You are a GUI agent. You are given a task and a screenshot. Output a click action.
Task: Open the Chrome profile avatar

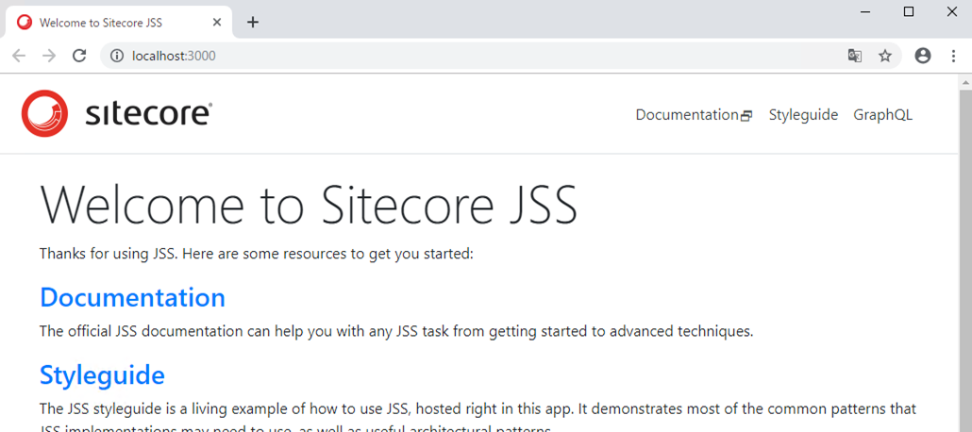tap(923, 56)
